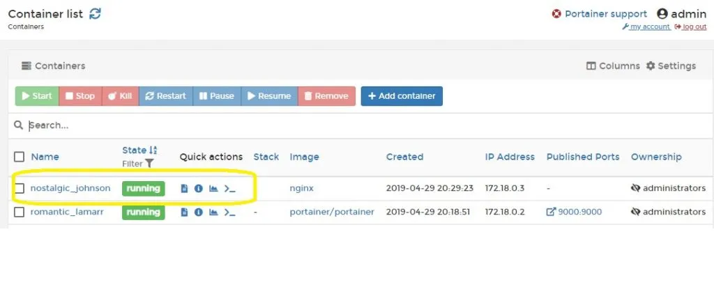The image size is (714, 303).
Task: Toggle the select-all containers checkbox
Action: coord(20,157)
